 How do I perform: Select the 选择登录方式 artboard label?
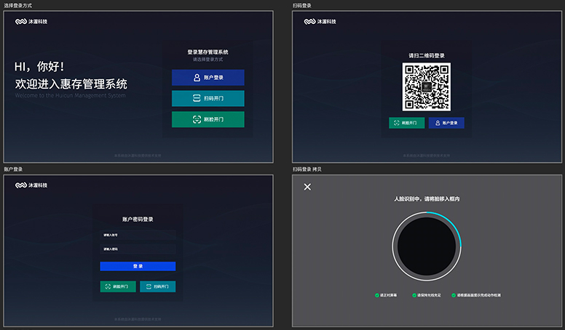click(x=18, y=5)
